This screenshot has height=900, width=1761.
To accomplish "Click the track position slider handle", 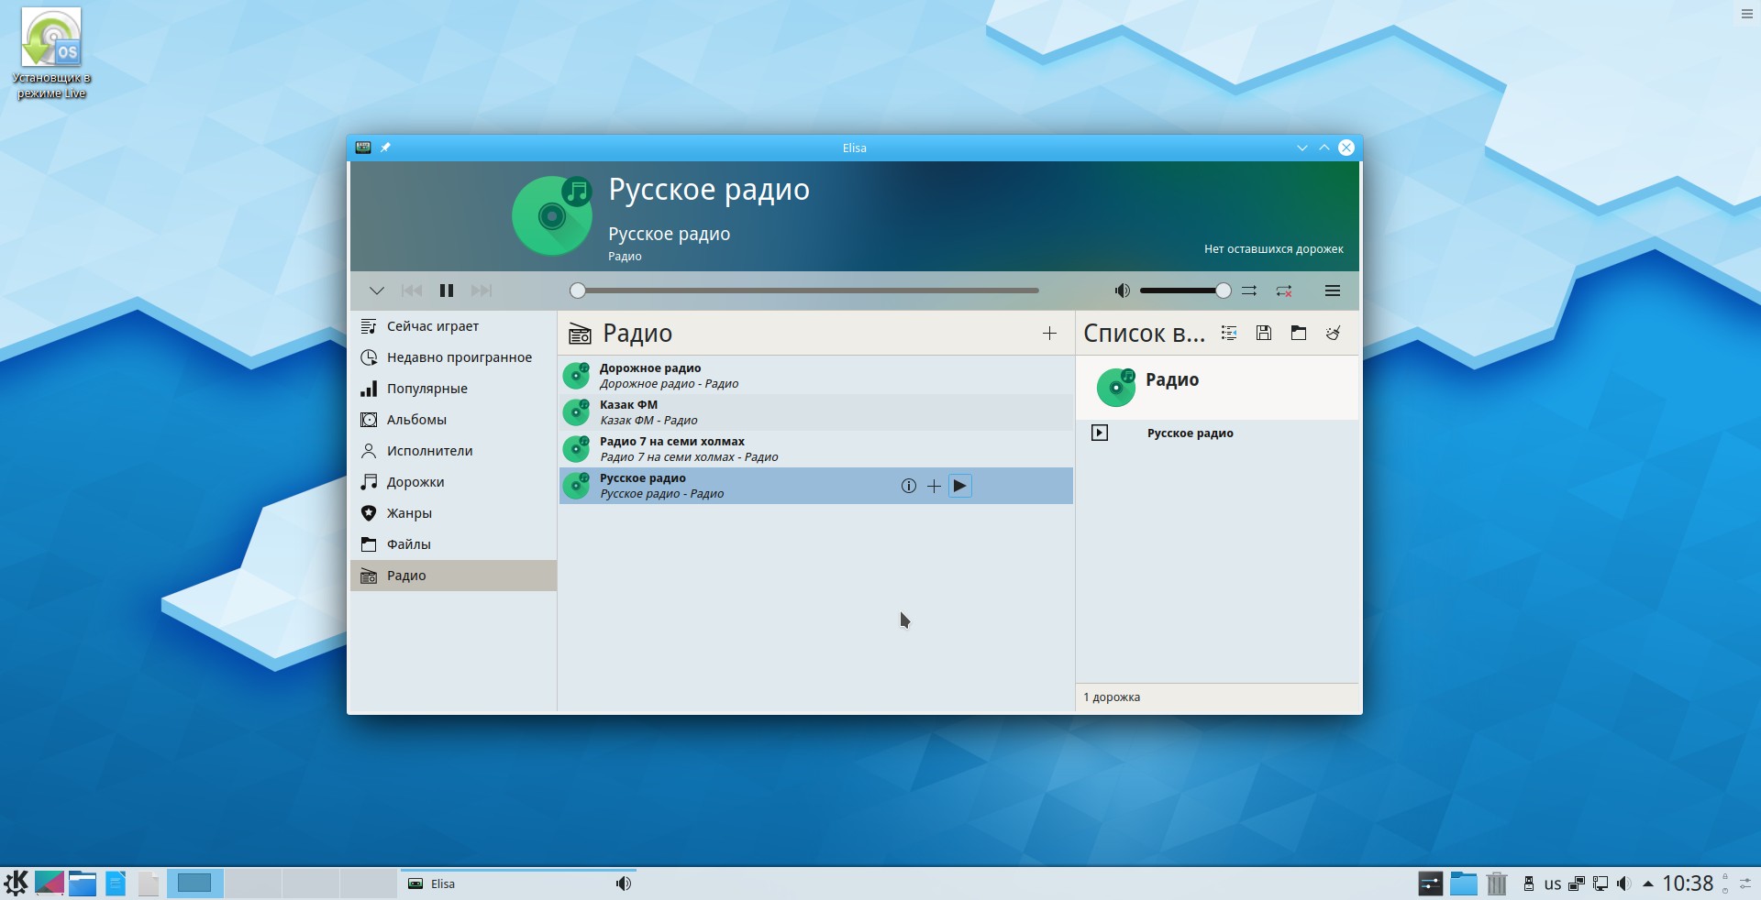I will [577, 291].
